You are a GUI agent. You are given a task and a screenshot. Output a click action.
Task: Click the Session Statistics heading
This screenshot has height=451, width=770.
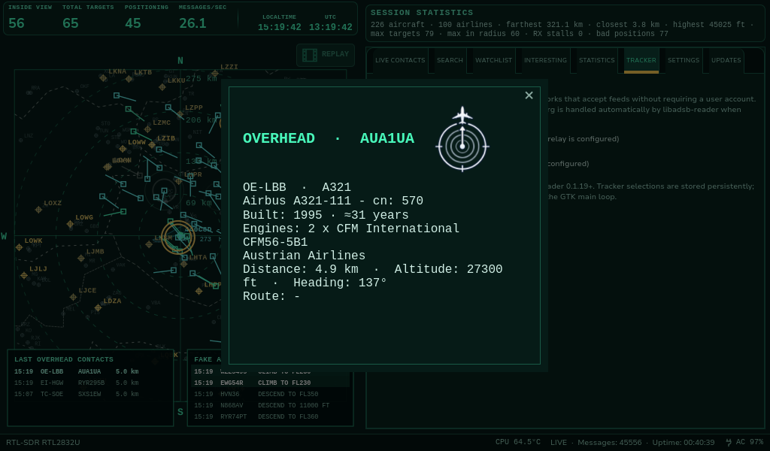[x=422, y=13]
